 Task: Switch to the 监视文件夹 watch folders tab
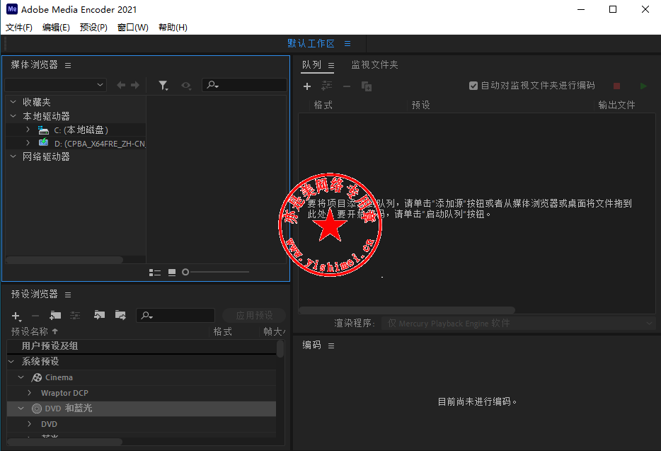375,64
